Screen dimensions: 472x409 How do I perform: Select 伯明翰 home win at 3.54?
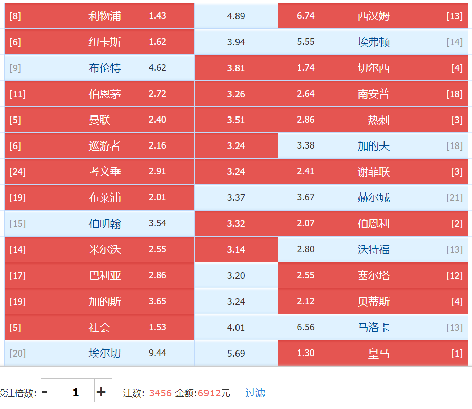(99, 223)
